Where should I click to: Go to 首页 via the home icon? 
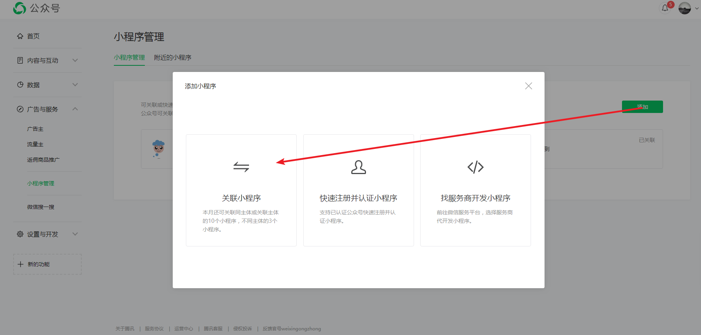coord(20,36)
